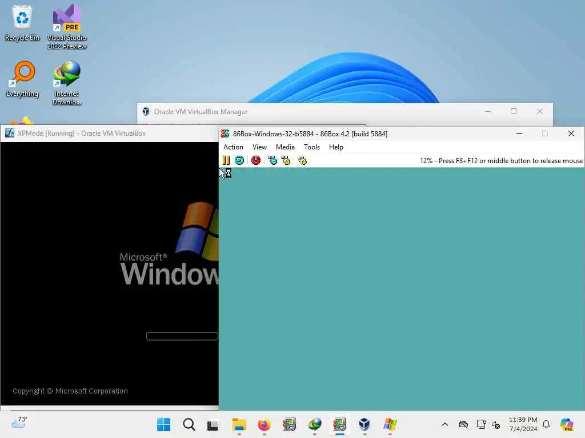Open the Action menu in 86Box
Screen dimensions: 585x438
[x=233, y=147]
